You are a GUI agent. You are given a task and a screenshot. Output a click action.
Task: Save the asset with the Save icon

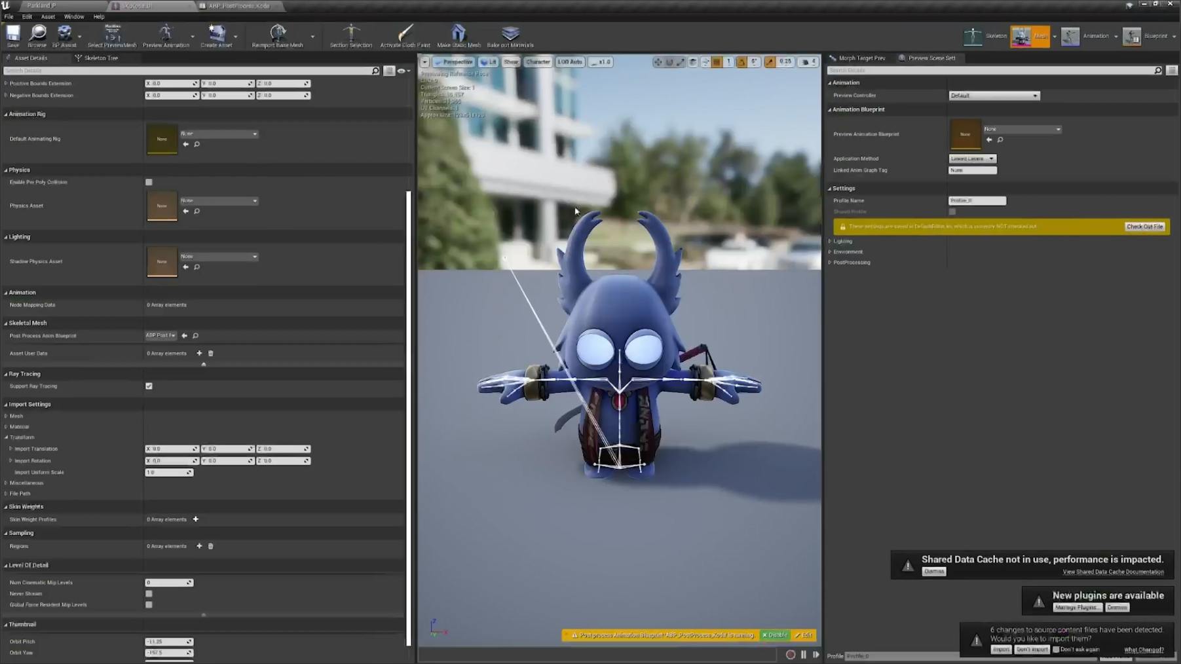[12, 35]
